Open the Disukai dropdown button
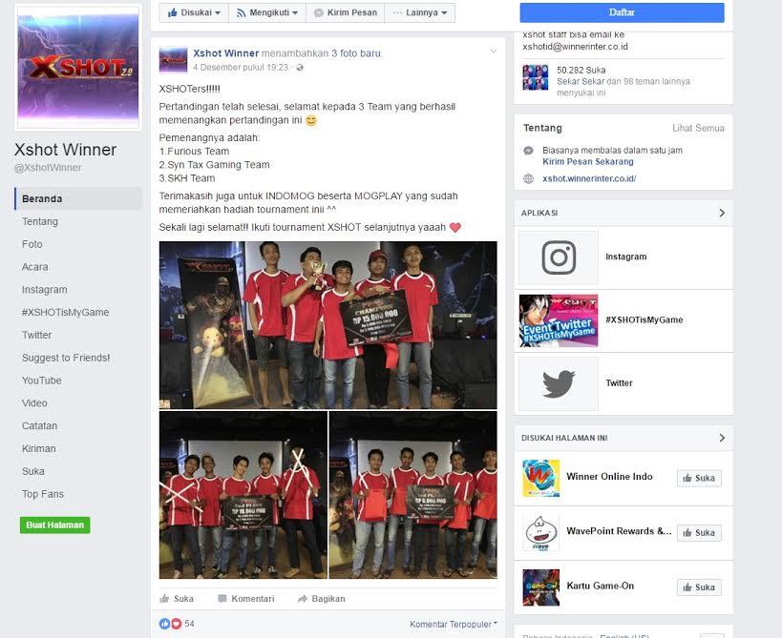 click(194, 12)
